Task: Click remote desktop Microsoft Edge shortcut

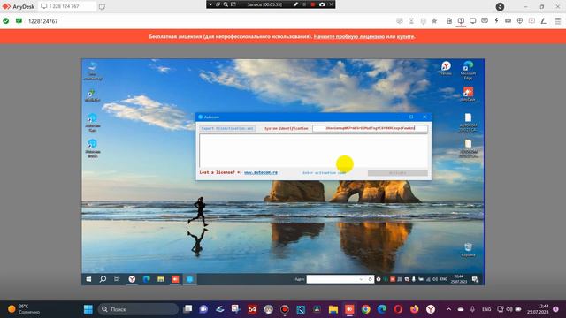Action: click(468, 70)
